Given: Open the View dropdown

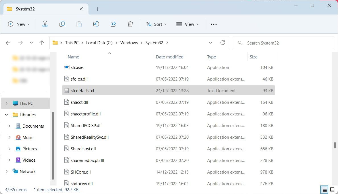Looking at the screenshot, I should pos(187,24).
